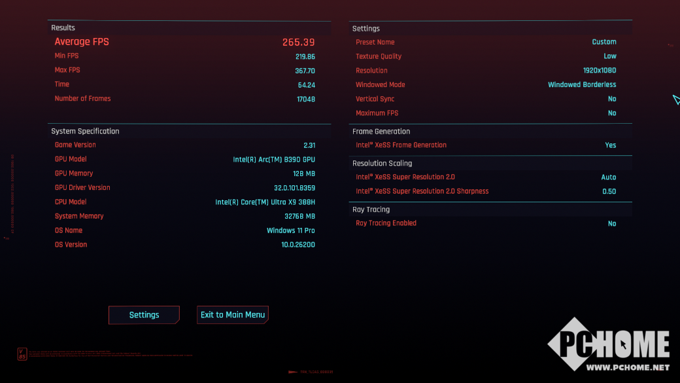
Task: Click the red V 85 badge icon
Action: (x=22, y=354)
